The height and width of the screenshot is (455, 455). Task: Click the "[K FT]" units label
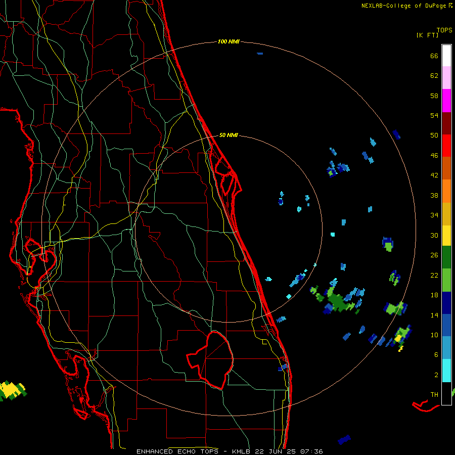coord(427,35)
